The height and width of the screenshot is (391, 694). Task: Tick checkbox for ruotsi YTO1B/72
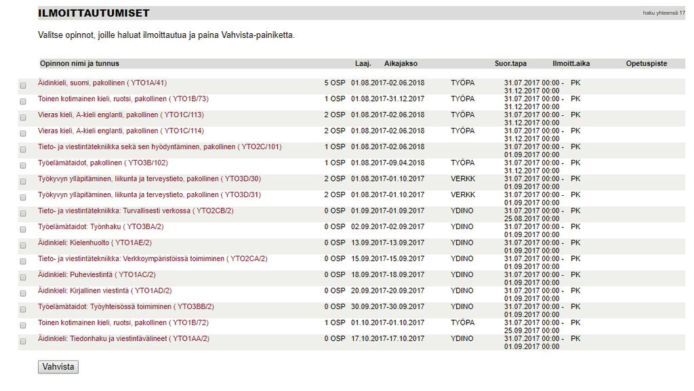coord(23,325)
